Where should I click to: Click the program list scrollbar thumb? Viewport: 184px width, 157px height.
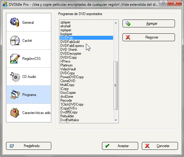tap(116, 85)
